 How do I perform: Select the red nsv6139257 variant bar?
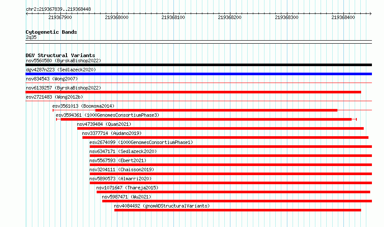pyautogui.click(x=193, y=92)
